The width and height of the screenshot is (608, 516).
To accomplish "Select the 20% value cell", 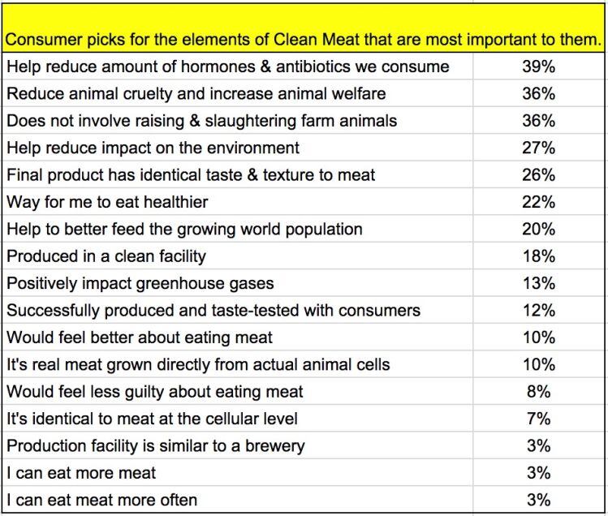I will pos(538,229).
